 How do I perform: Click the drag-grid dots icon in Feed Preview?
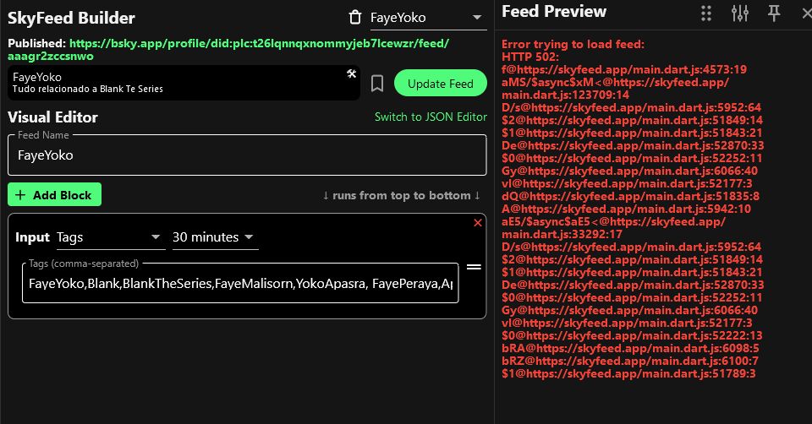pyautogui.click(x=706, y=14)
